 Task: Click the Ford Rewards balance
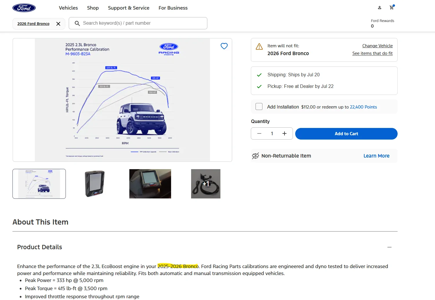[383, 24]
